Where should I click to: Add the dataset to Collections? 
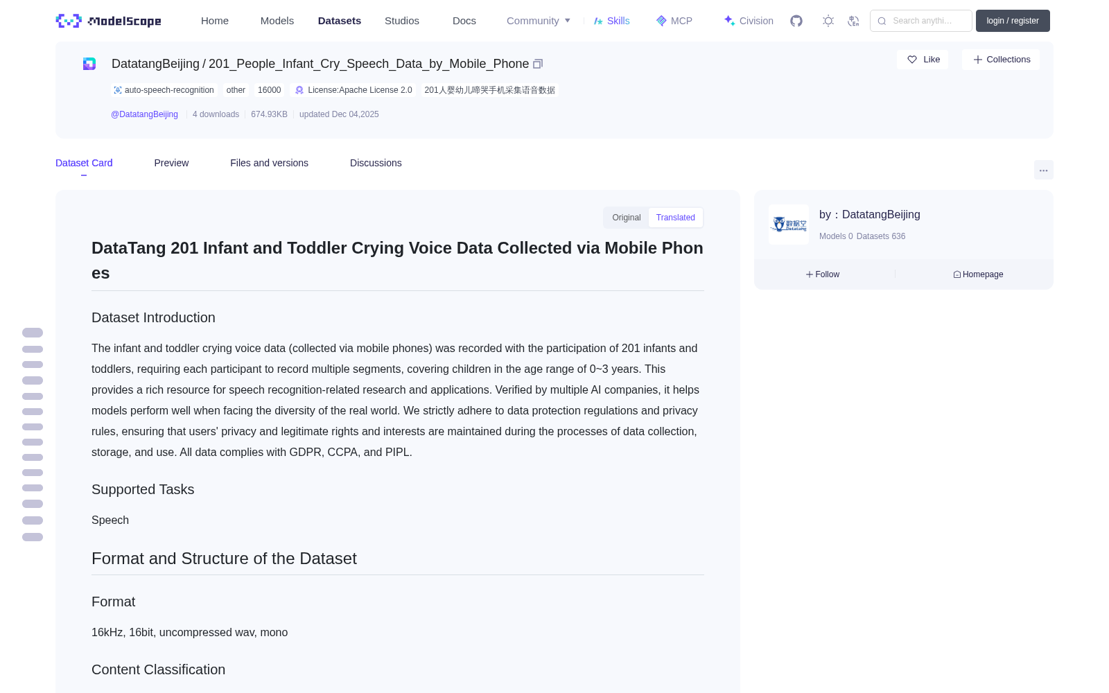(1001, 60)
